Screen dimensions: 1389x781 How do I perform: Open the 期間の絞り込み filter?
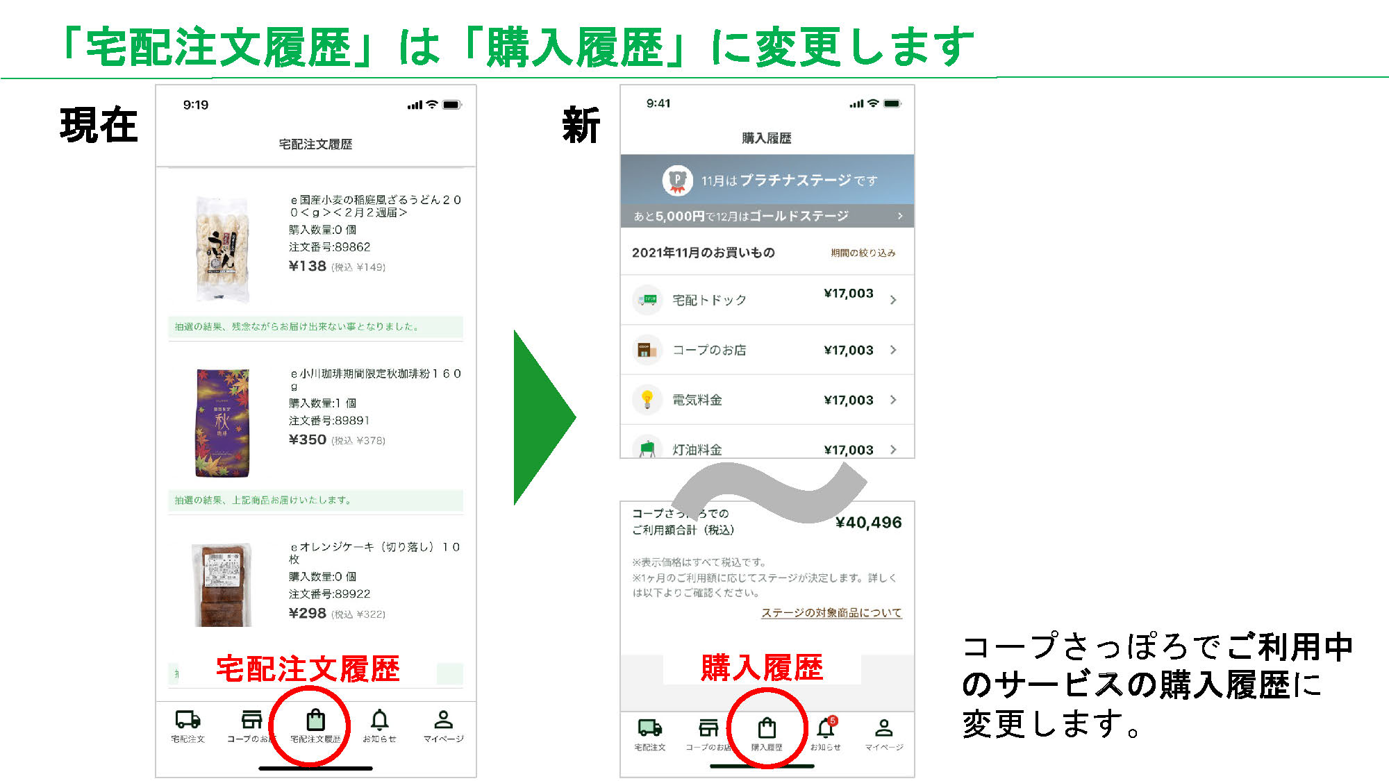click(x=863, y=253)
